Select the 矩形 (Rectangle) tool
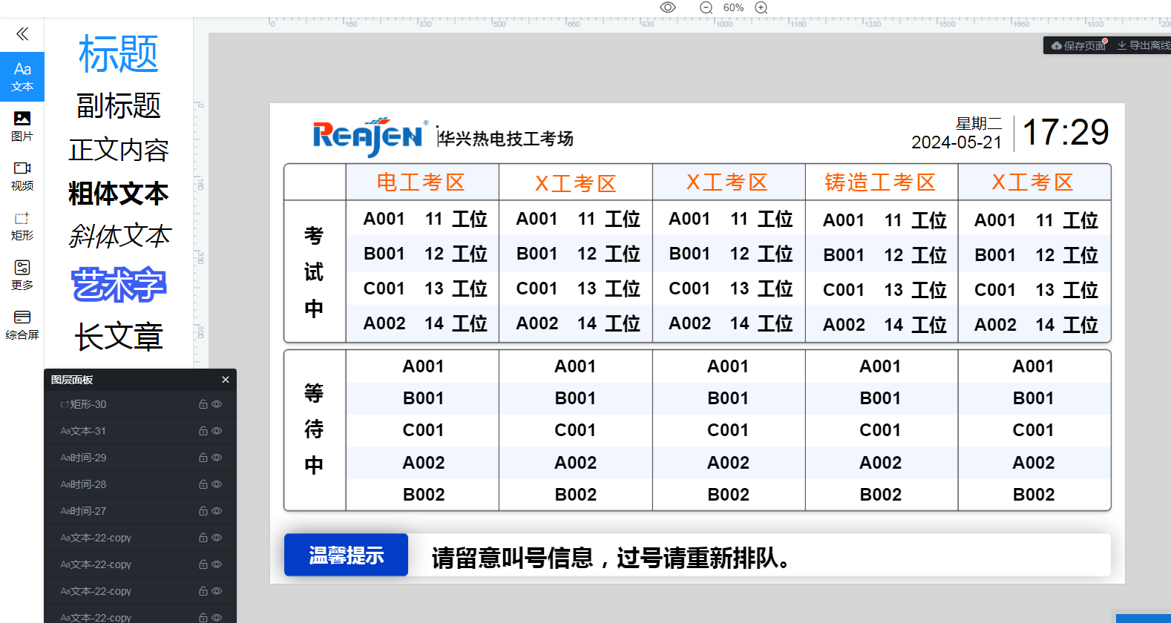The image size is (1171, 623). click(22, 225)
